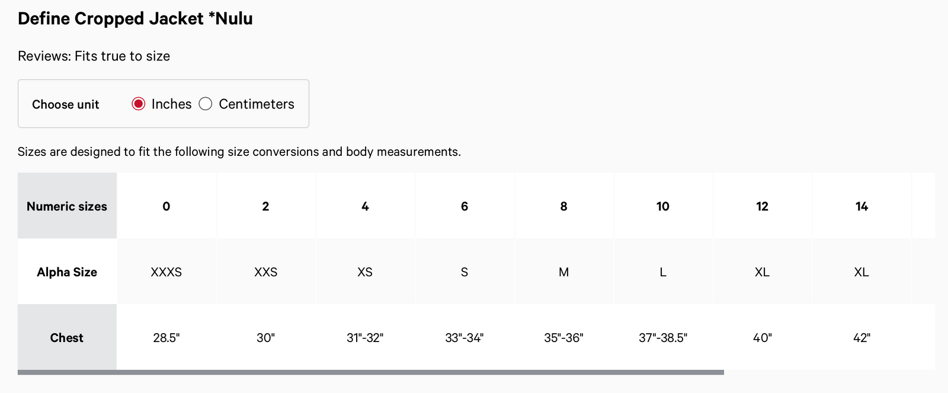948x393 pixels.
Task: Click the 28.5" chest measurement cell
Action: point(166,338)
